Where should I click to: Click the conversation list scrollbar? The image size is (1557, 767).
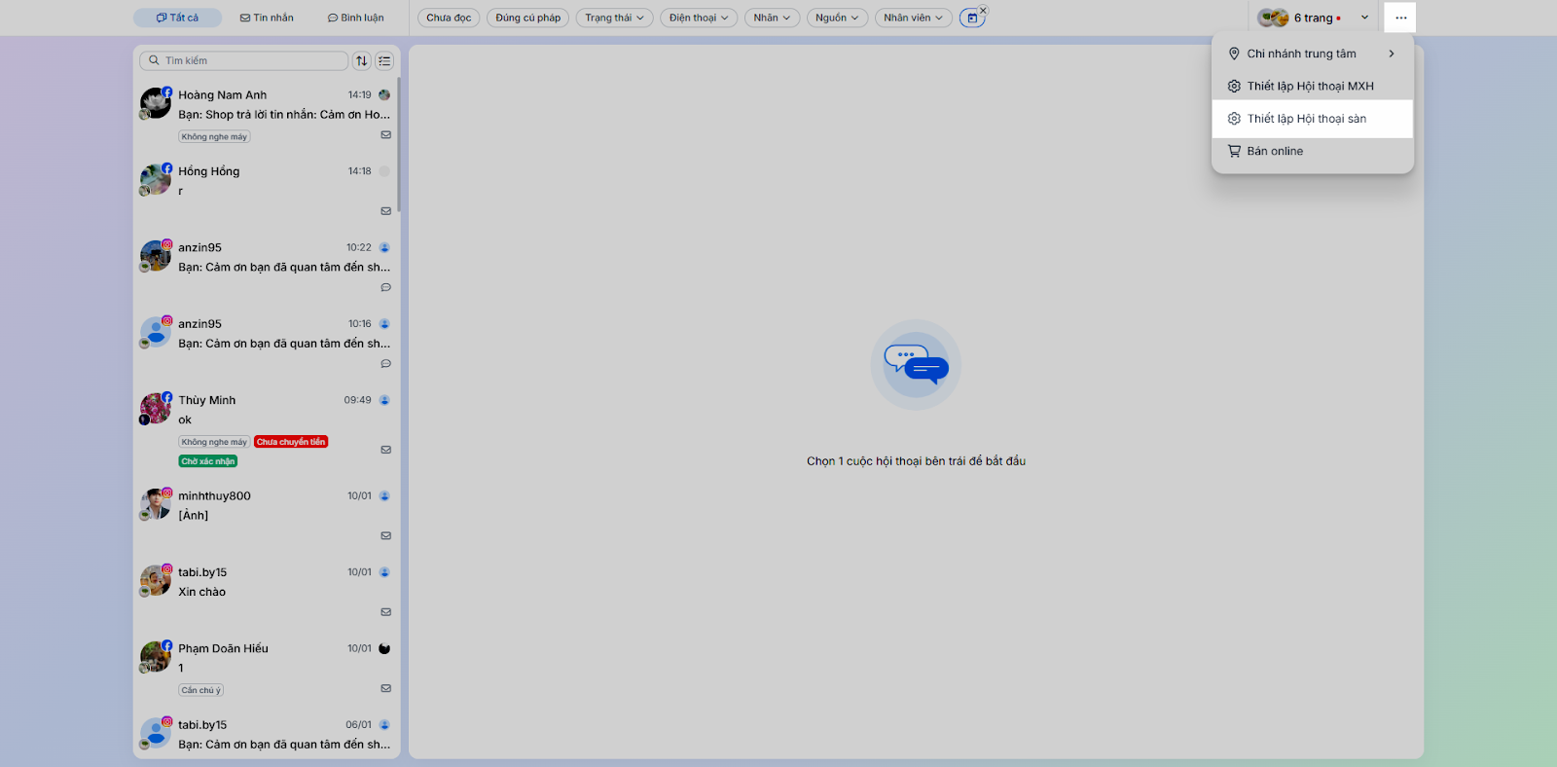coord(399,146)
